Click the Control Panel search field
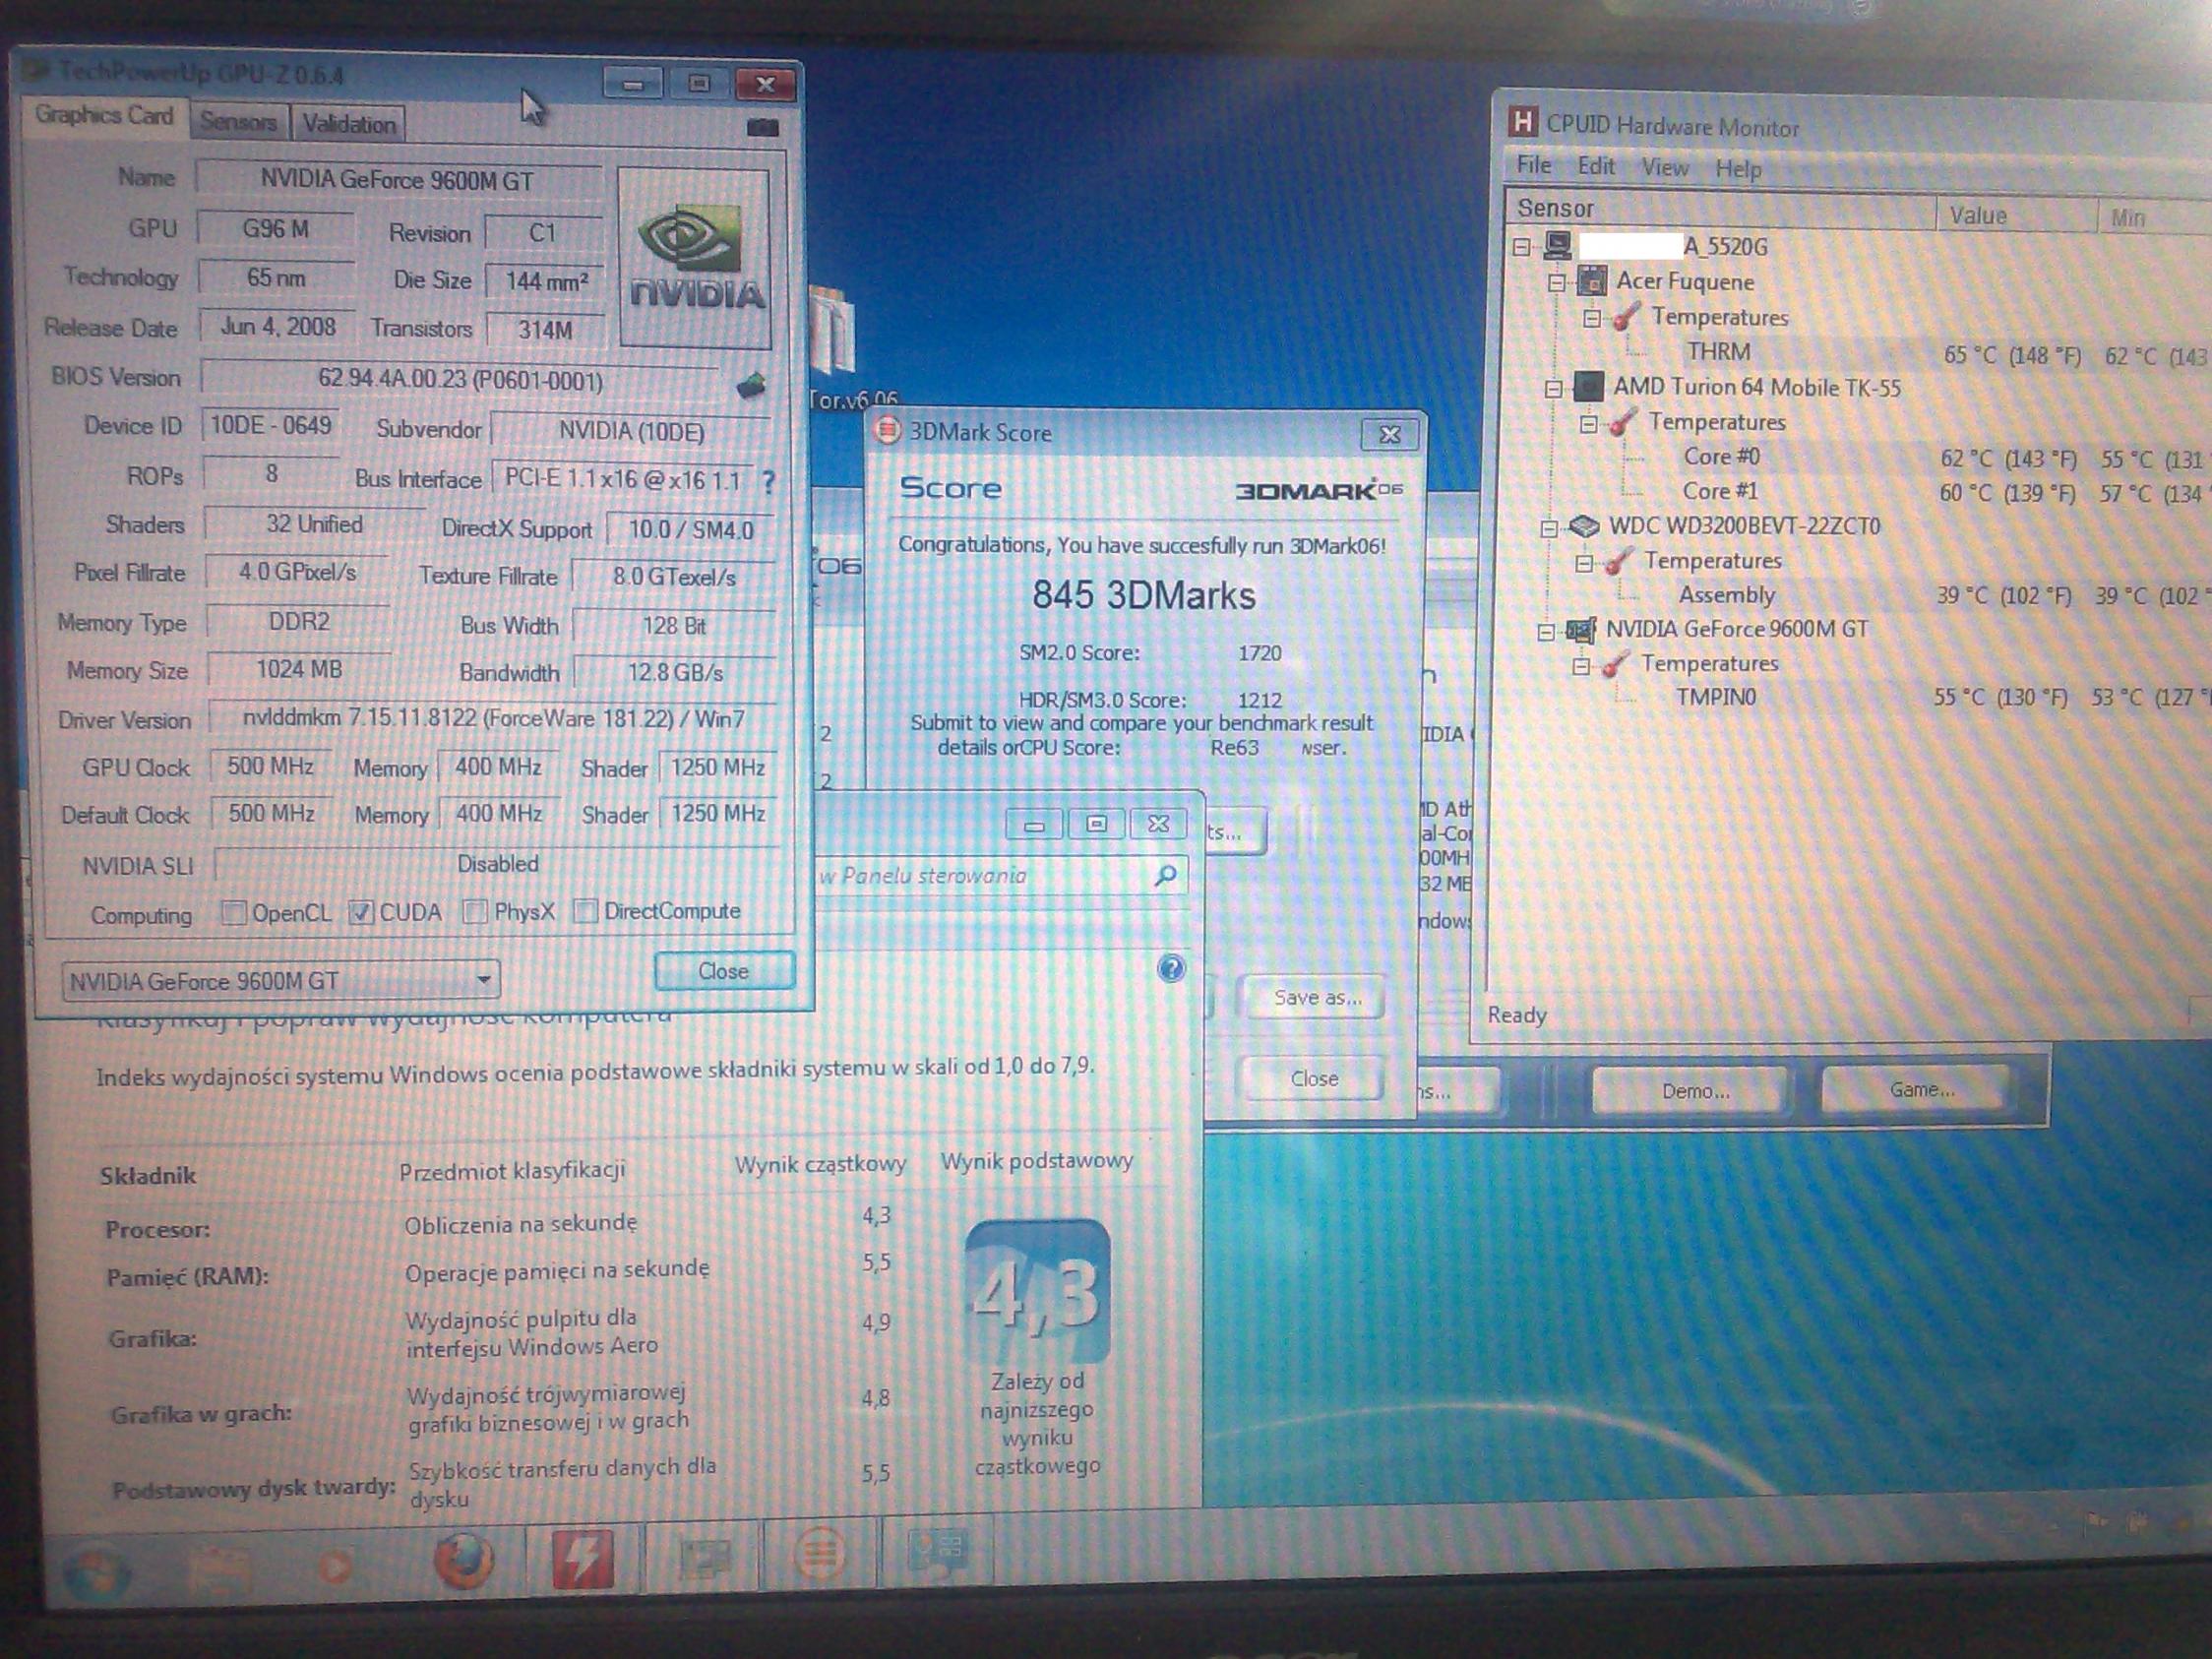 click(x=1003, y=876)
